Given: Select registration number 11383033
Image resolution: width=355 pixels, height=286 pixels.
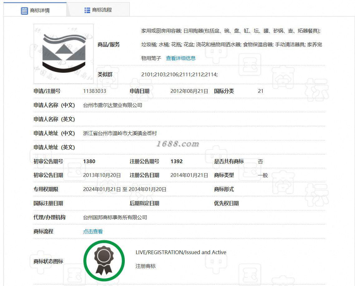Looking at the screenshot, I should (x=95, y=91).
